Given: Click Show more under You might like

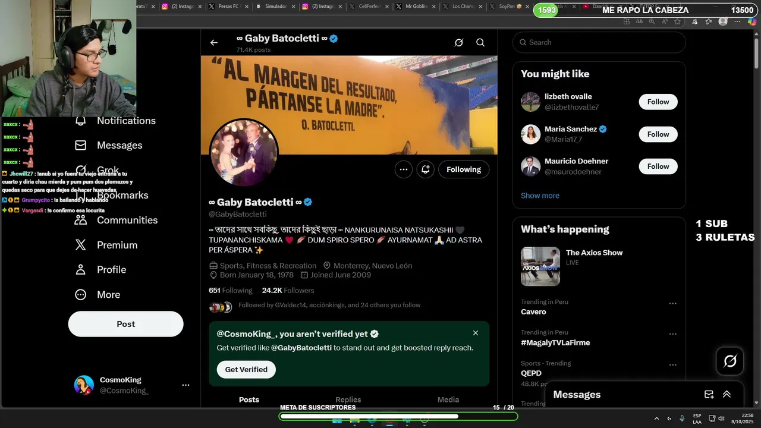Looking at the screenshot, I should (x=540, y=196).
